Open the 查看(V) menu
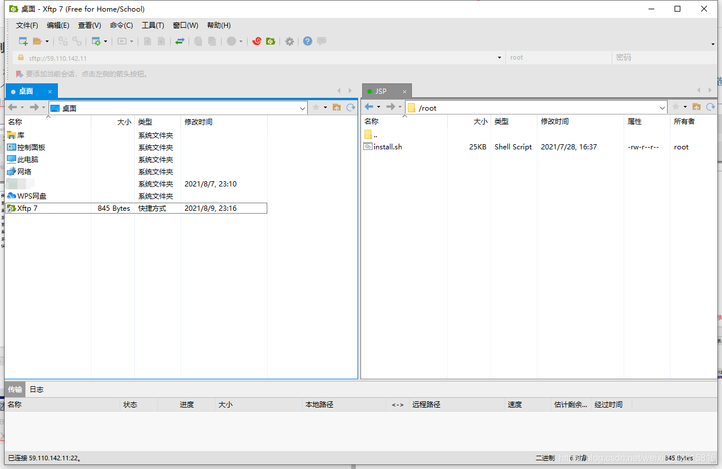The width and height of the screenshot is (722, 469). tap(90, 25)
